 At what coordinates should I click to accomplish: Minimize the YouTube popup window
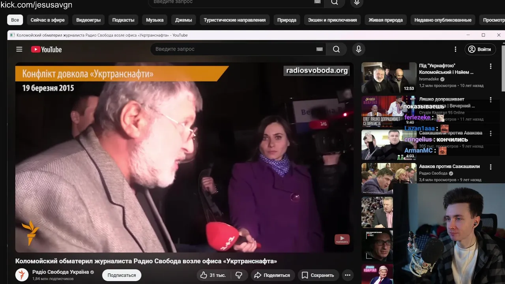(x=468, y=35)
